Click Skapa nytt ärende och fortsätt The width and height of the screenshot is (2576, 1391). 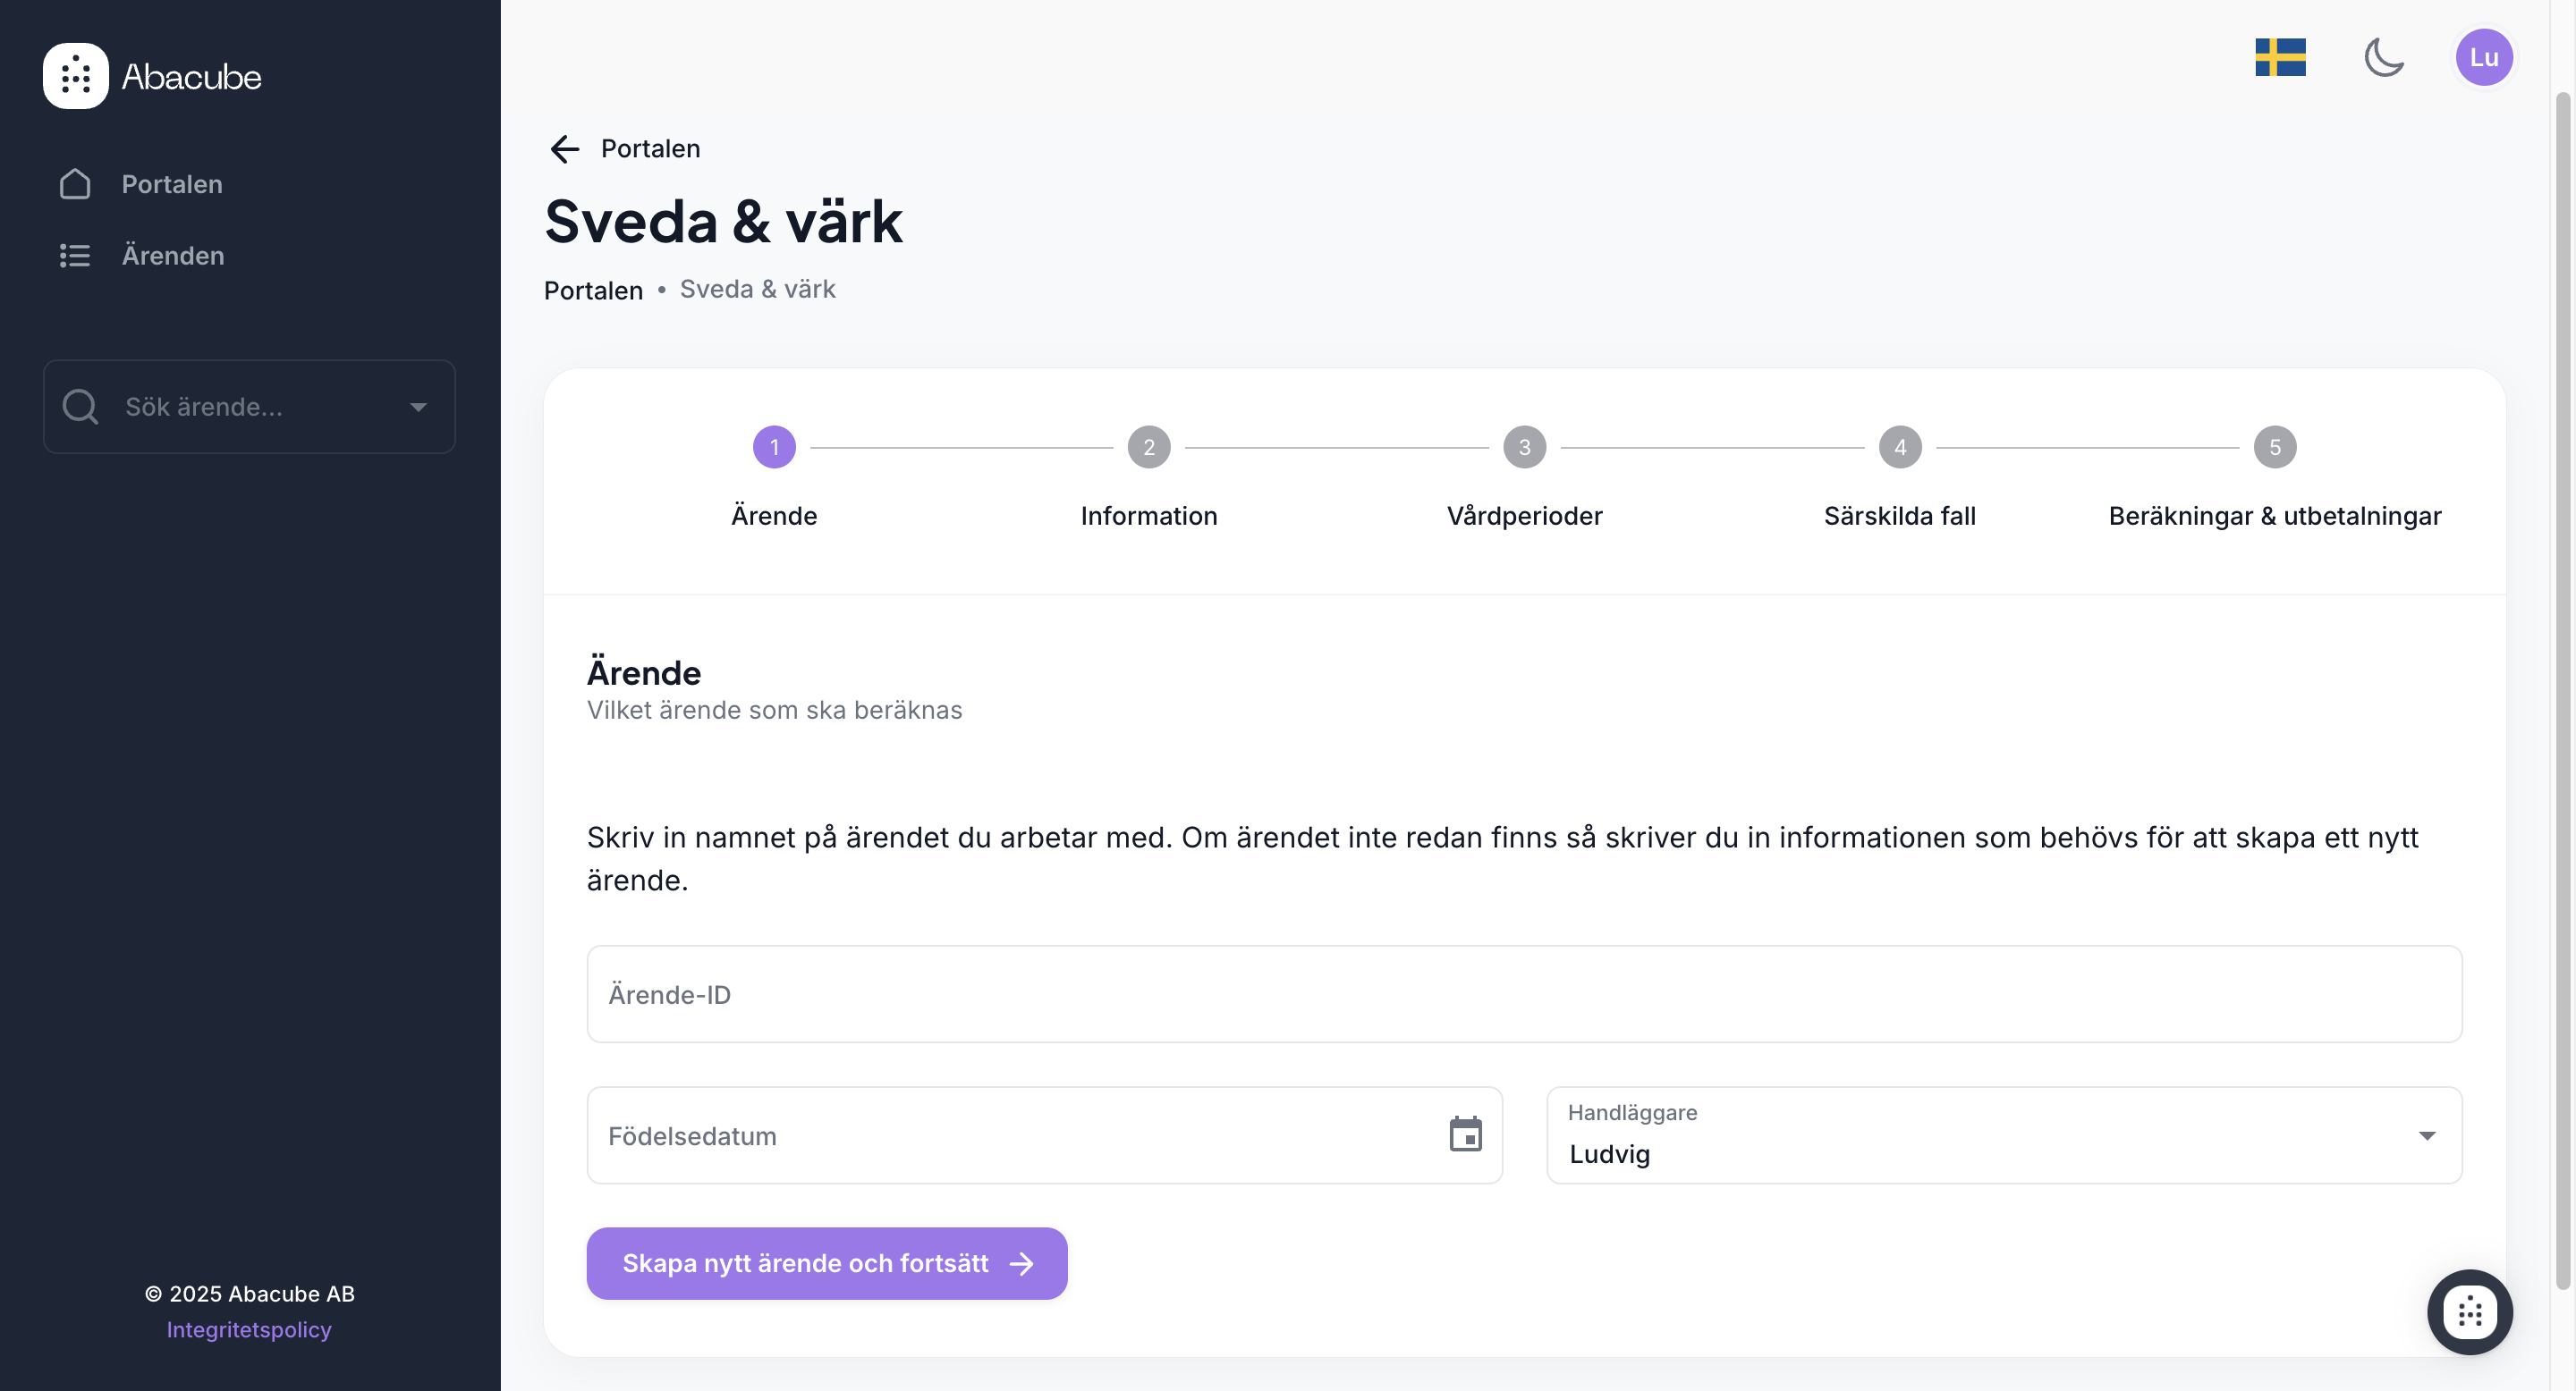pyautogui.click(x=826, y=1263)
